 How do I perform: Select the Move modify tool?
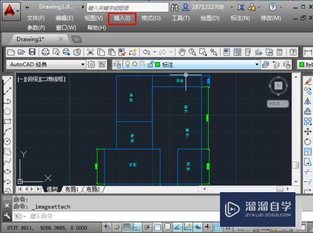(307, 132)
